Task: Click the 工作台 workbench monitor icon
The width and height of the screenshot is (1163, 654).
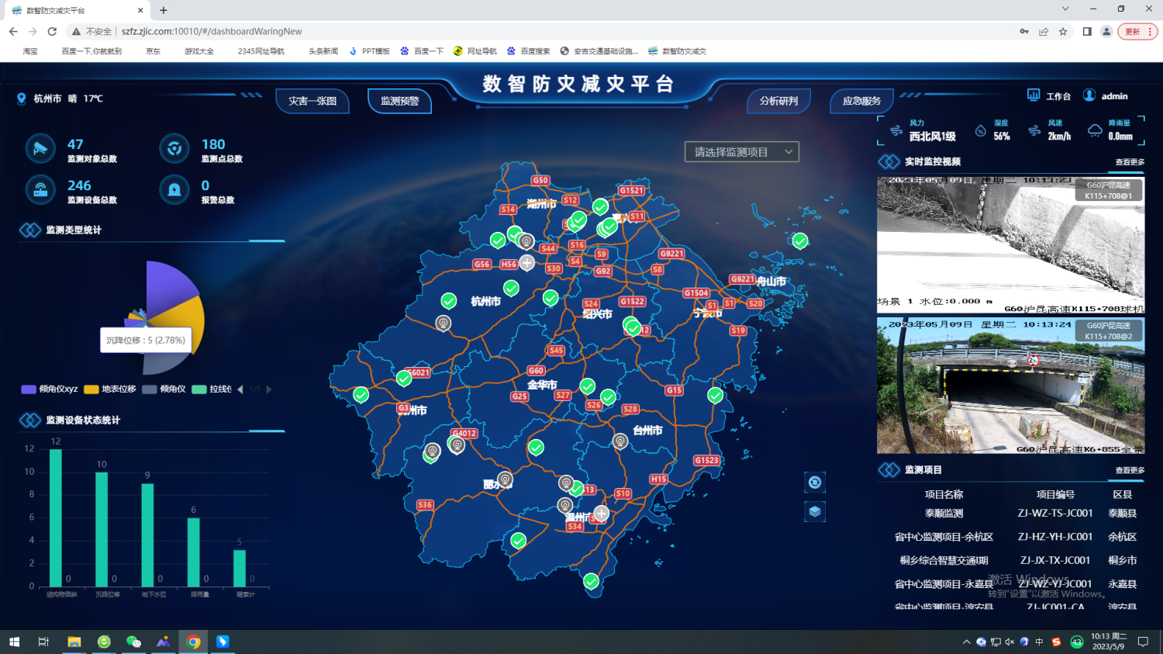Action: (1034, 95)
